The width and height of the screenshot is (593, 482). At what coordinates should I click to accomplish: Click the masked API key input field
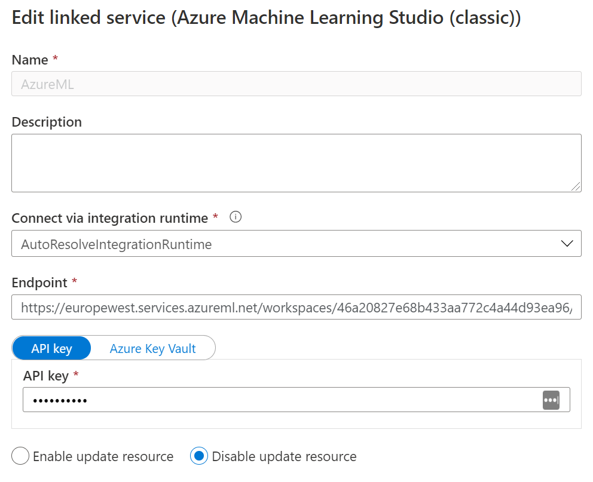click(x=296, y=400)
